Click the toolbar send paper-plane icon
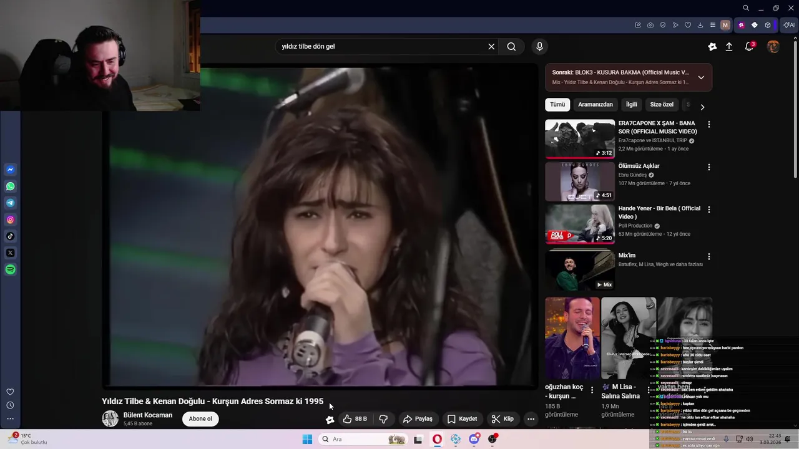 point(675,25)
